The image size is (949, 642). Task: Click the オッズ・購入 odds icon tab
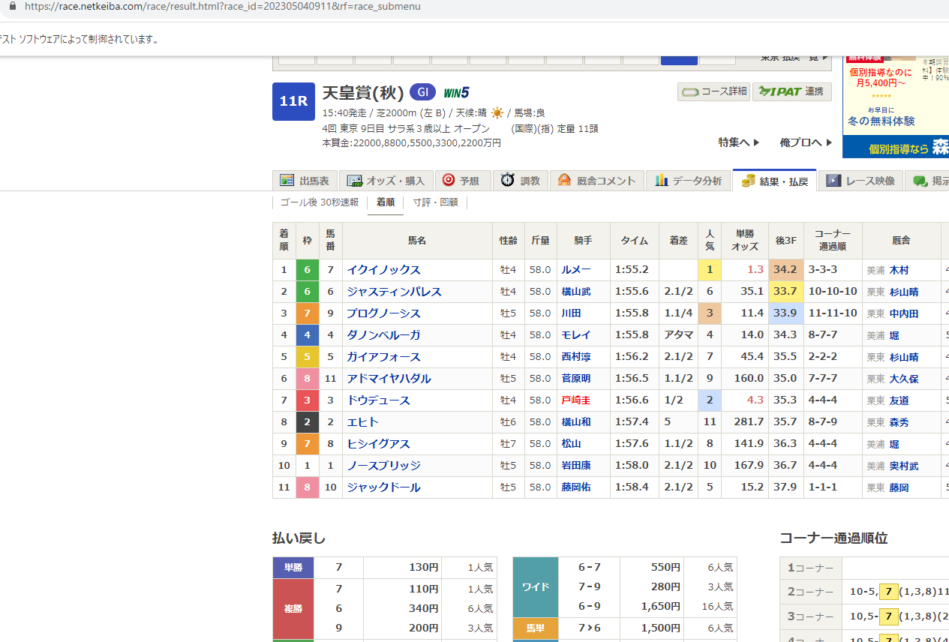point(386,181)
